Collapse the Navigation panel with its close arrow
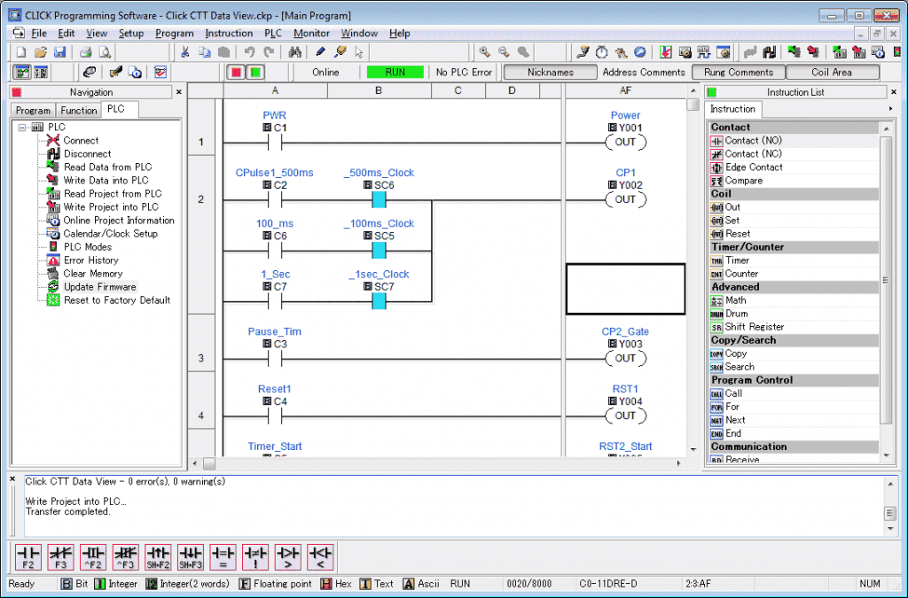 coord(179,91)
